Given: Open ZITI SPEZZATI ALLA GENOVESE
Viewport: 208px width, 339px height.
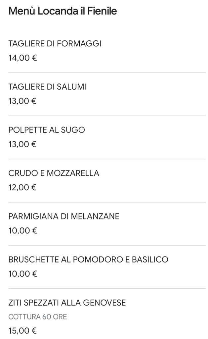Looking at the screenshot, I should [67, 303].
